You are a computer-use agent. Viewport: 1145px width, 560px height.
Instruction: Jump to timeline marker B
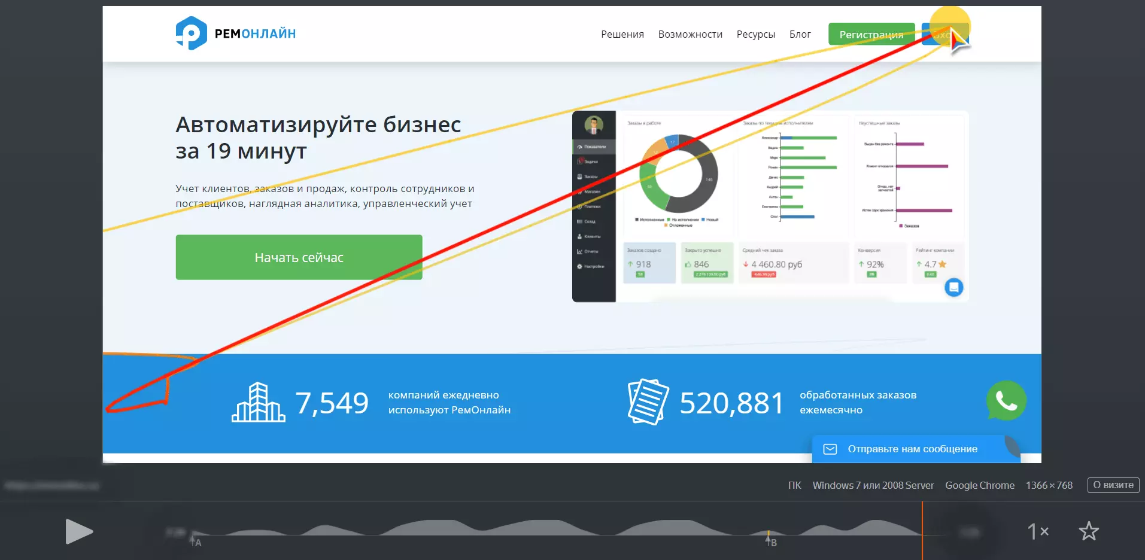771,540
